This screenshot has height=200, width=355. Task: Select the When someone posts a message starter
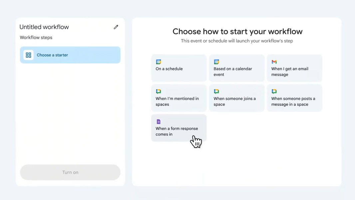click(294, 98)
